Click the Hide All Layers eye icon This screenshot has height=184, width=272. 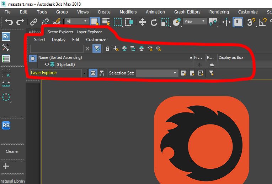click(x=150, y=49)
